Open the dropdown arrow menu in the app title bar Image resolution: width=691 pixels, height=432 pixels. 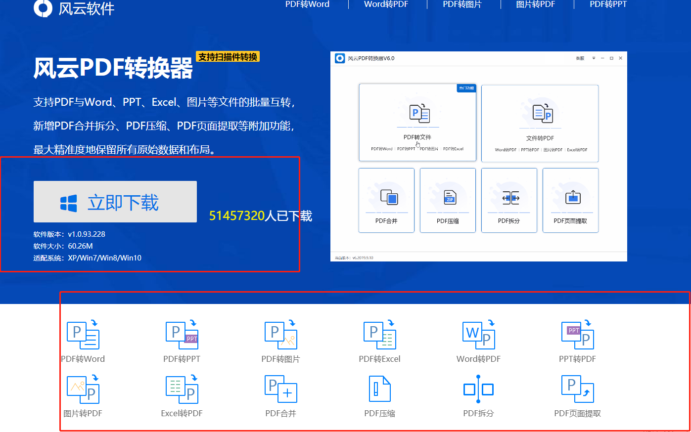tap(594, 58)
